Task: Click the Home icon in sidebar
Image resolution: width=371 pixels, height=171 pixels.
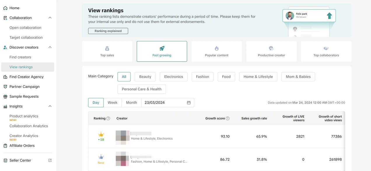Action: tap(5, 8)
